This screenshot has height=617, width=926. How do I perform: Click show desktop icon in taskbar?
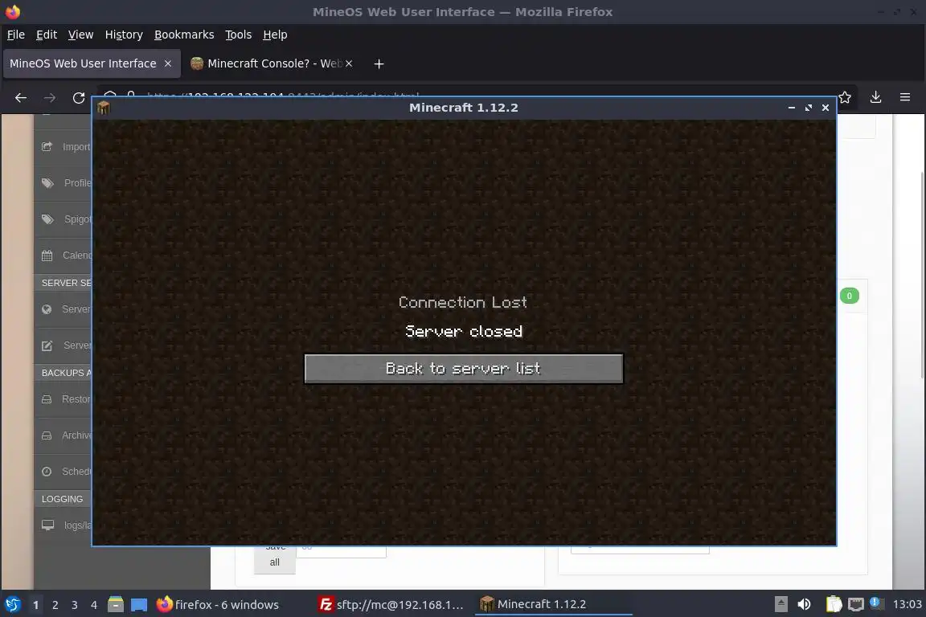pos(139,604)
